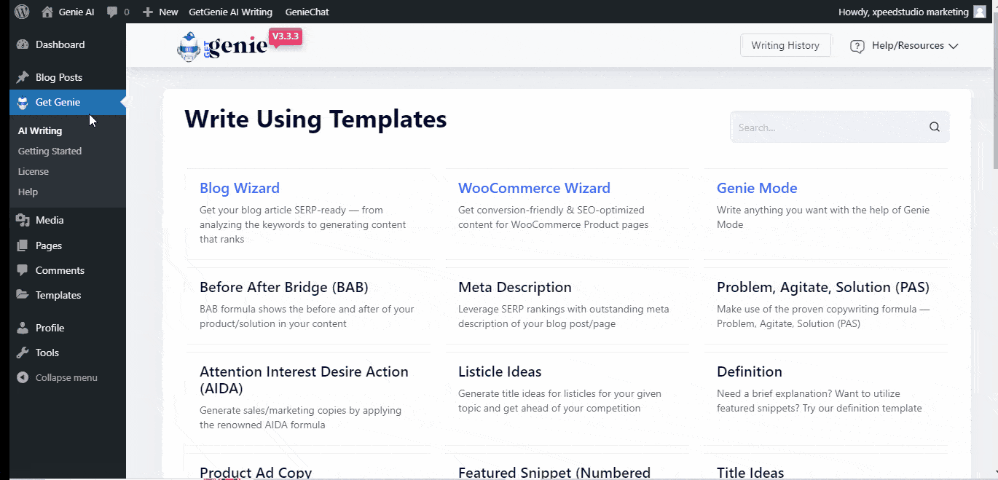Click the search magnifier icon
998x480 pixels.
coord(935,127)
